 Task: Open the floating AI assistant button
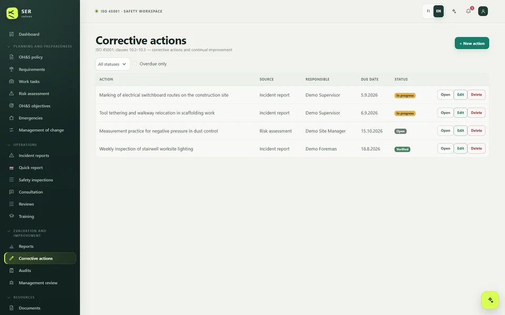pyautogui.click(x=490, y=300)
